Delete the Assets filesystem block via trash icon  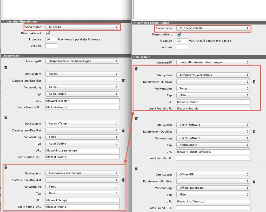coord(6,68)
